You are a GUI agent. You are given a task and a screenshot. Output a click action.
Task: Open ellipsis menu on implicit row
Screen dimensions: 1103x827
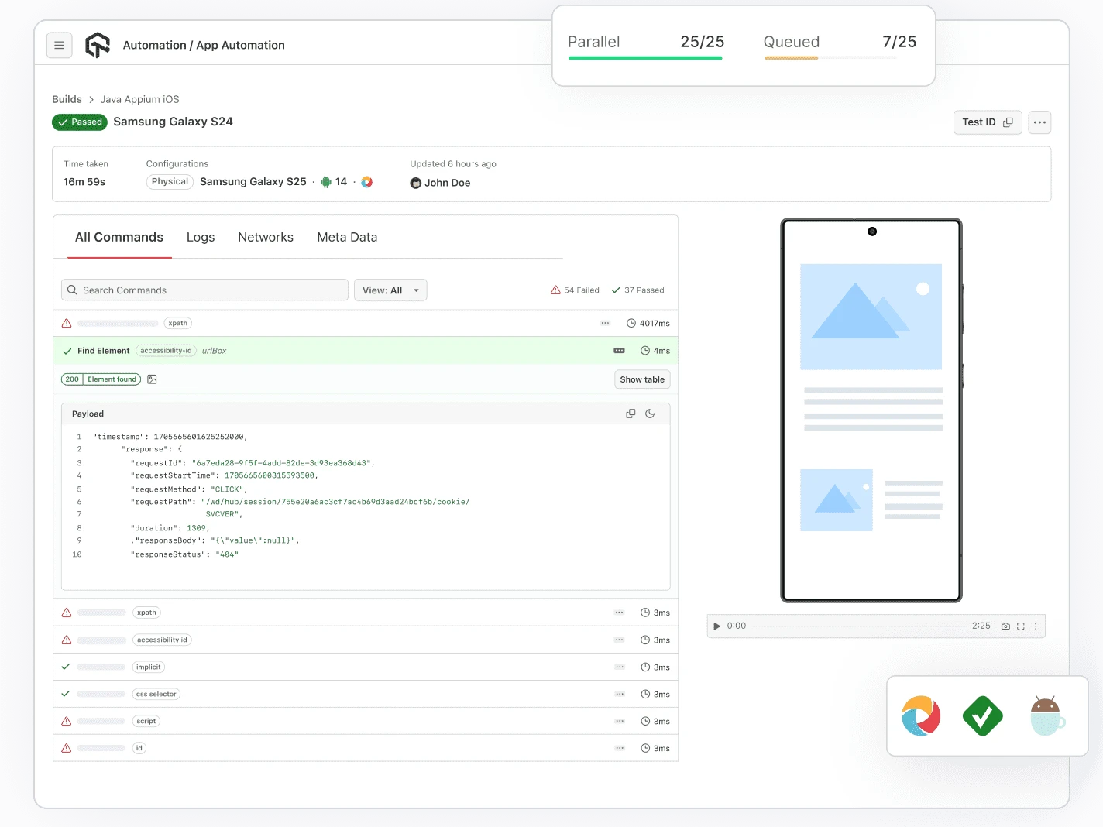620,667
